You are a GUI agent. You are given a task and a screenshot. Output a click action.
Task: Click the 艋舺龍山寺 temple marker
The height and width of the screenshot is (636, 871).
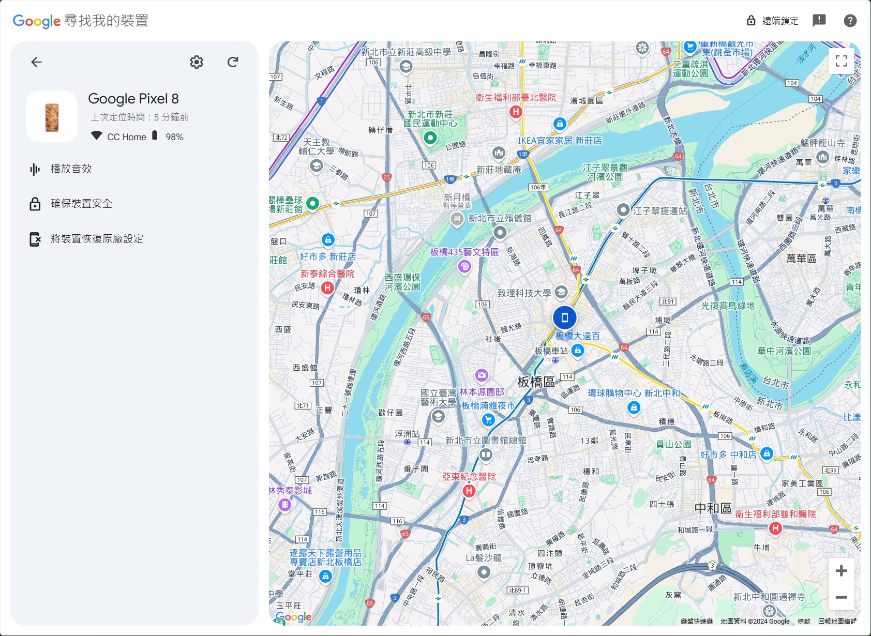pyautogui.click(x=822, y=156)
